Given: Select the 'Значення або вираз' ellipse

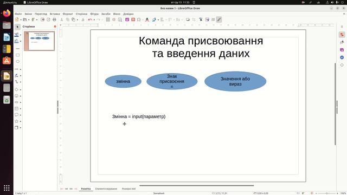Looking at the screenshot, I should click(235, 81).
